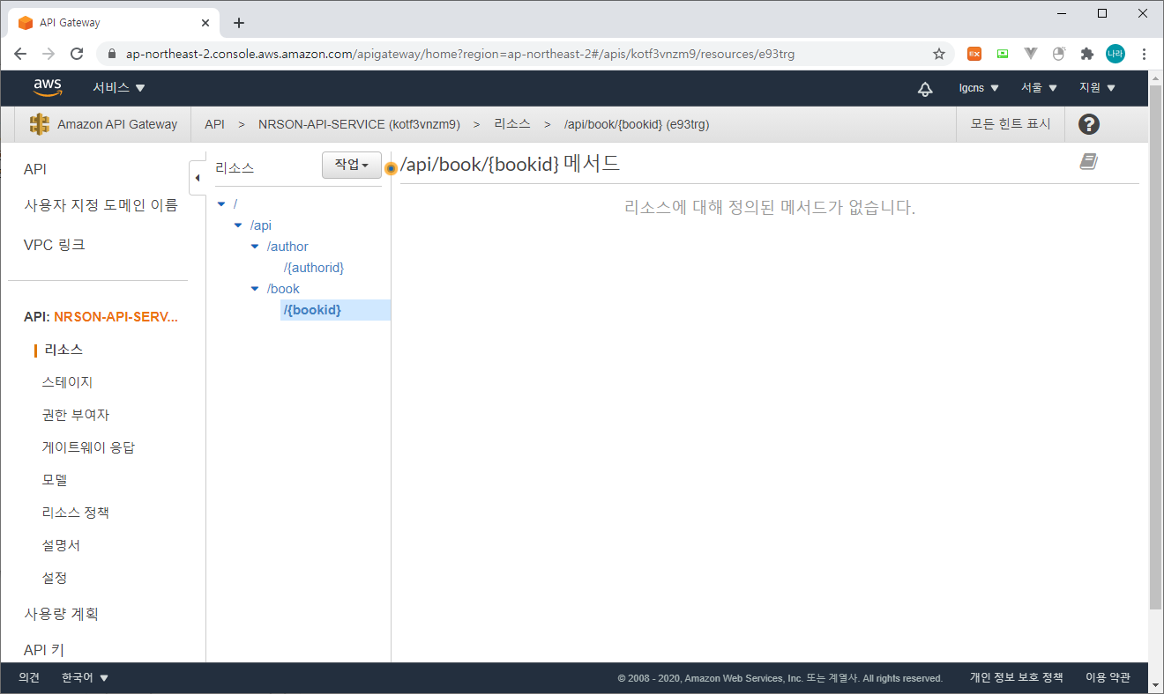Open 개인 정보 보호 정책 link
This screenshot has width=1164, height=694.
1016,678
